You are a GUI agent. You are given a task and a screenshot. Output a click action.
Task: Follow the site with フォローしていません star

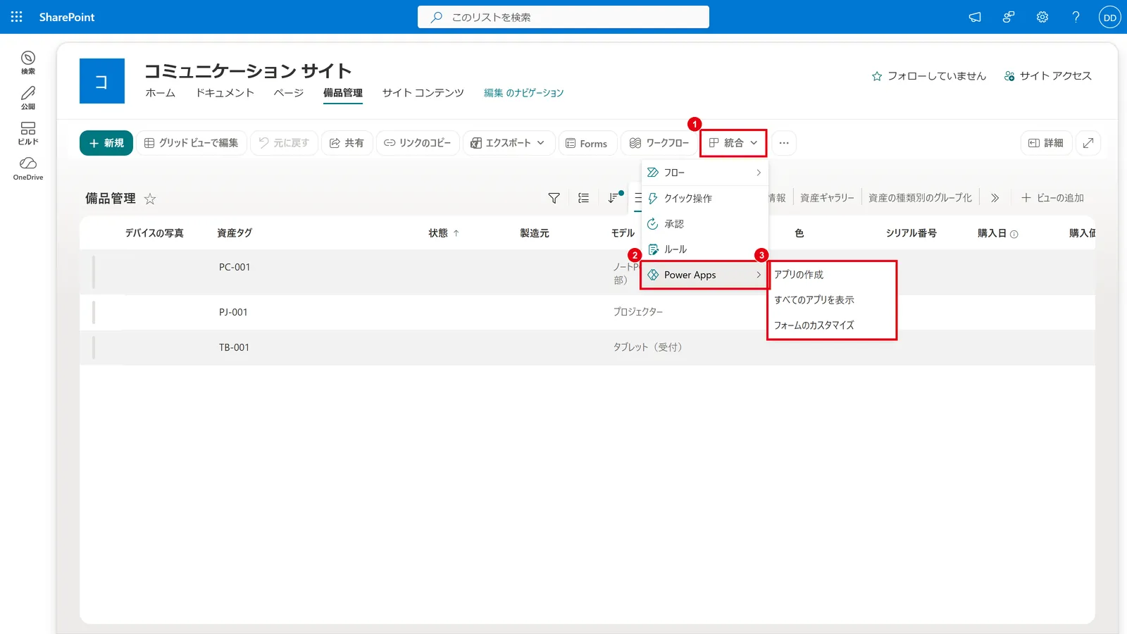point(929,76)
